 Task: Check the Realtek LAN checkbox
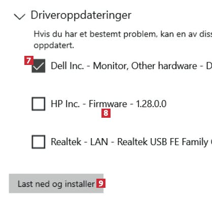pyautogui.click(x=39, y=142)
